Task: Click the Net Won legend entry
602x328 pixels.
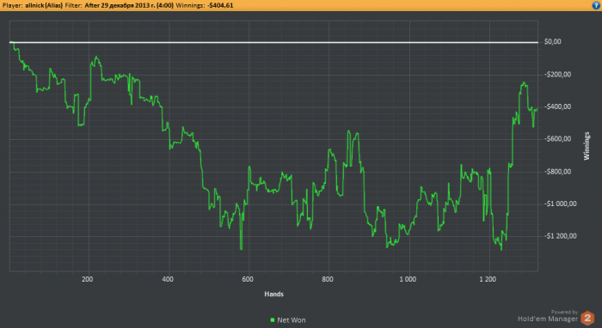Action: 288,320
